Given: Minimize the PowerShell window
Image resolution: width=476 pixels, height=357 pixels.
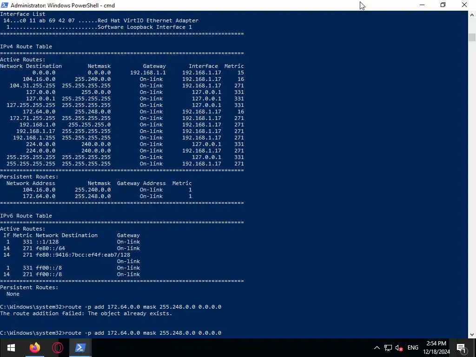Looking at the screenshot, I should (422, 5).
